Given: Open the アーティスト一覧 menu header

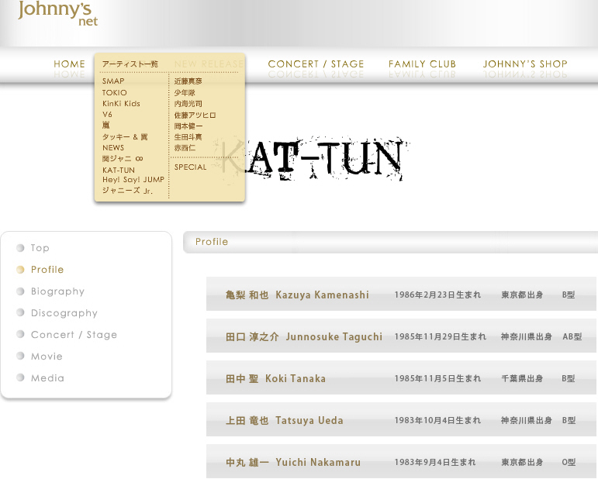Looking at the screenshot, I should pyautogui.click(x=130, y=64).
